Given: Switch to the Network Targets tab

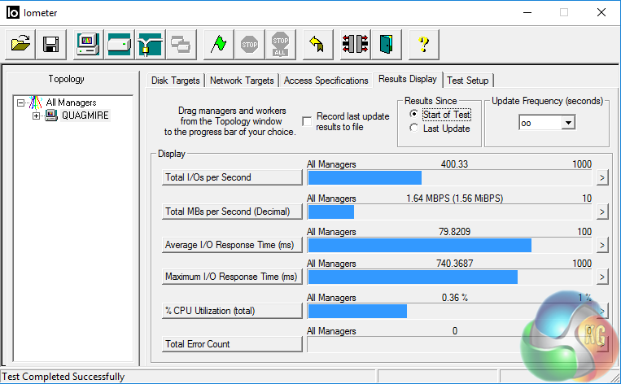Looking at the screenshot, I should coord(242,81).
